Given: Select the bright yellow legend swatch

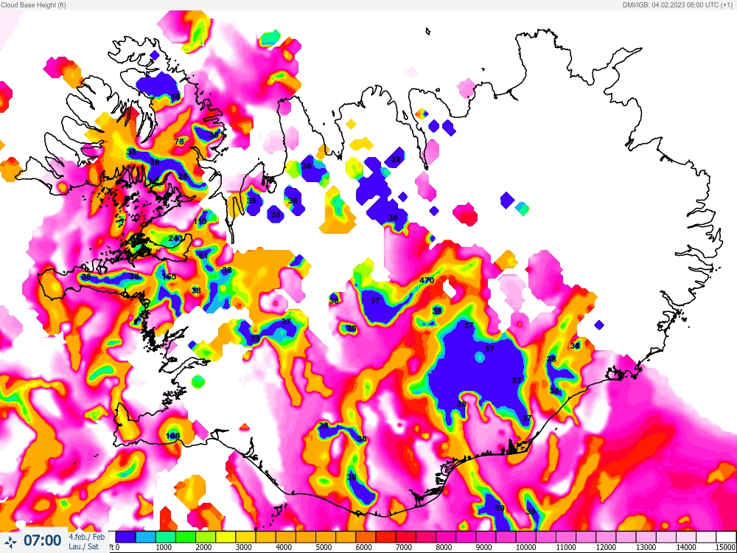Looking at the screenshot, I should [x=225, y=537].
